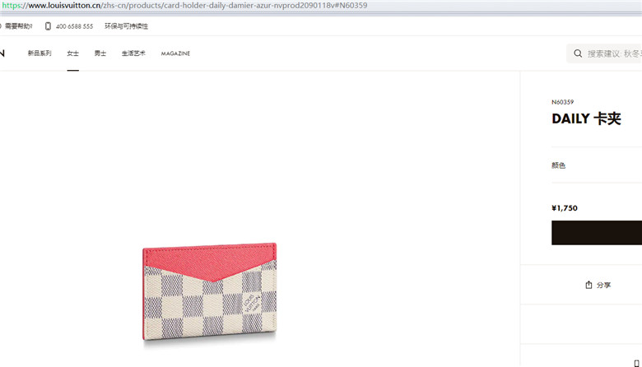Image resolution: width=642 pixels, height=367 pixels.
Task: Click the black add-to-cart button
Action: pyautogui.click(x=597, y=233)
